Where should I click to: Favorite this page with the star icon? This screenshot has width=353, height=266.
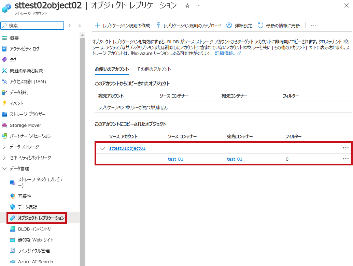(x=187, y=5)
